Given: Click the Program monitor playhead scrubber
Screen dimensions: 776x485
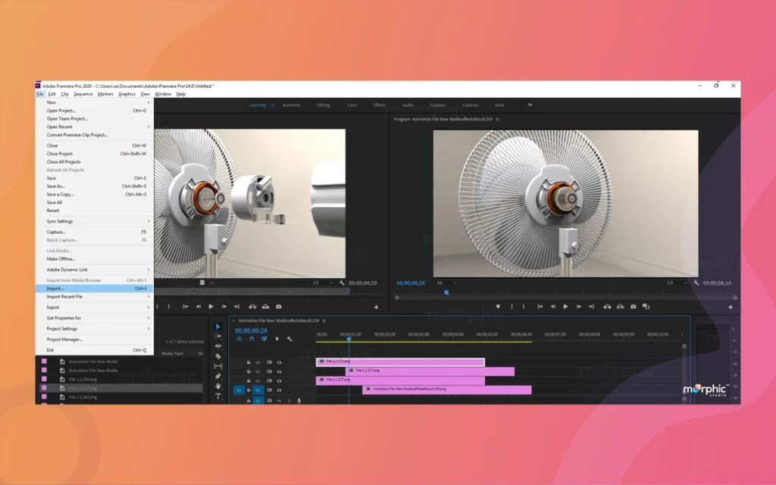Looking at the screenshot, I should pyautogui.click(x=446, y=292).
